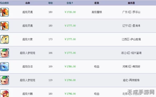Screen dimensions: 156x97
Task: Open the blue 超级白泽 pet icon
Action: (4, 67)
